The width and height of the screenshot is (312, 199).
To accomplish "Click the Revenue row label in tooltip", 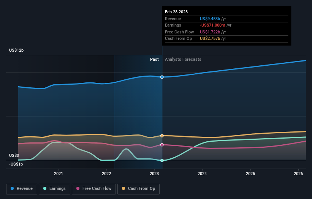I will (x=173, y=19).
